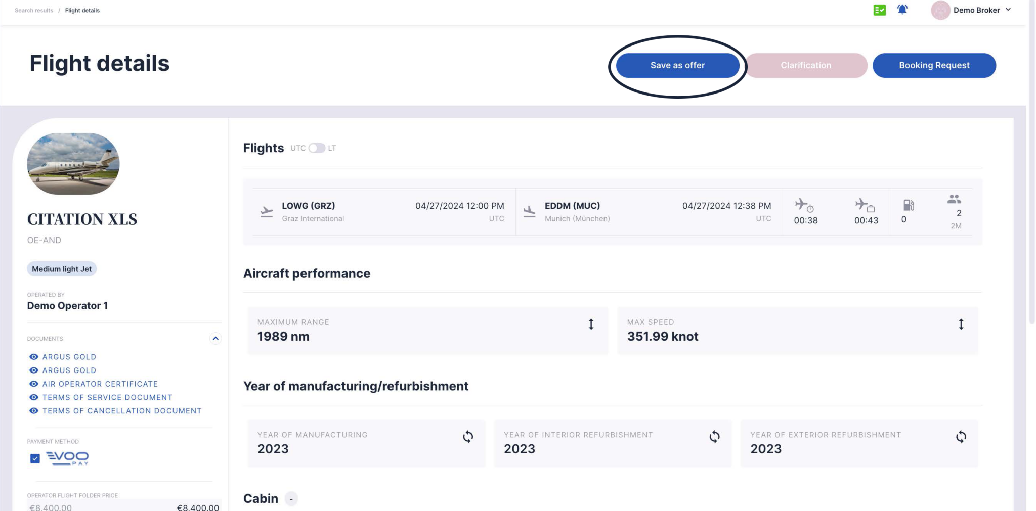
Task: Click arrival plane icon for EDDM
Action: [x=529, y=212]
